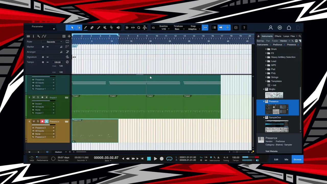Open Impact track instrument editor keyboard icon
The height and width of the screenshot is (184, 327).
point(66,97)
